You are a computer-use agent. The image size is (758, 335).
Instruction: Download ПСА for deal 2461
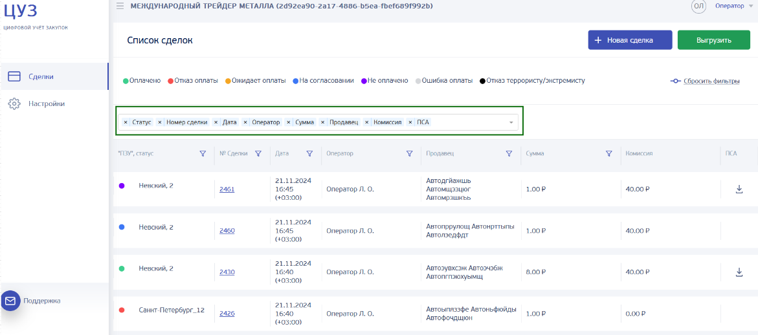click(x=739, y=189)
